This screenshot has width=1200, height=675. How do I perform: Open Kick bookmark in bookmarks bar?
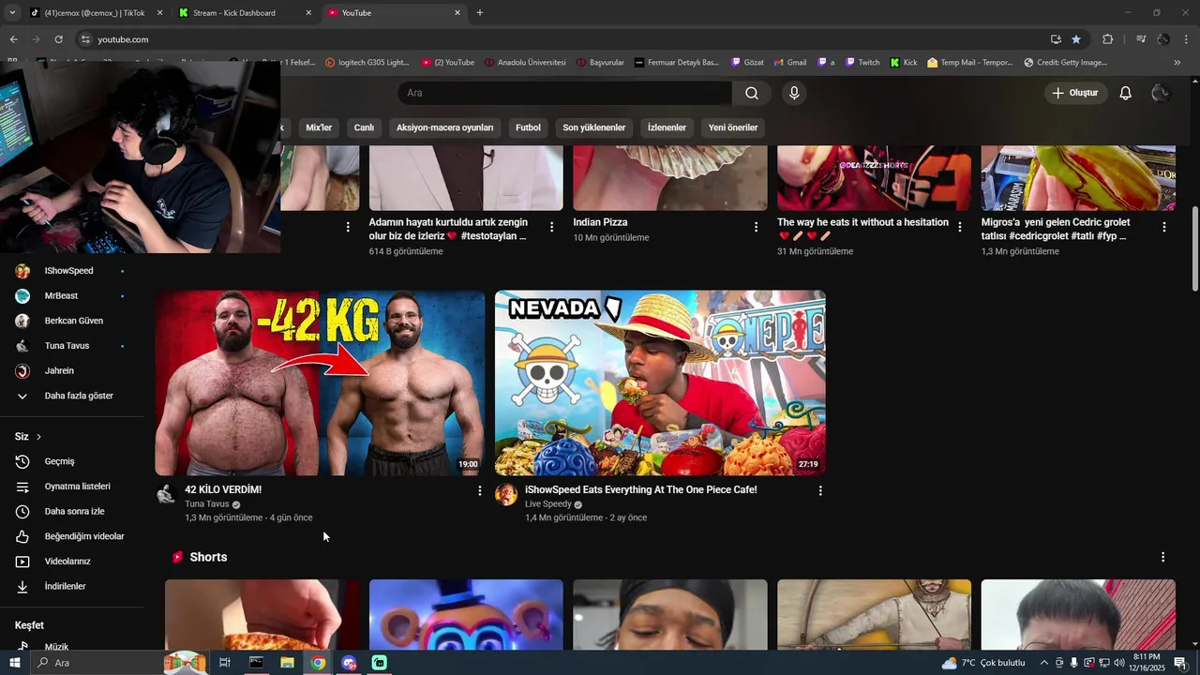(904, 63)
